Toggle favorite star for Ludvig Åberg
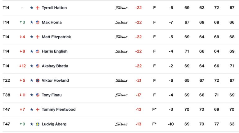 point(32,124)
